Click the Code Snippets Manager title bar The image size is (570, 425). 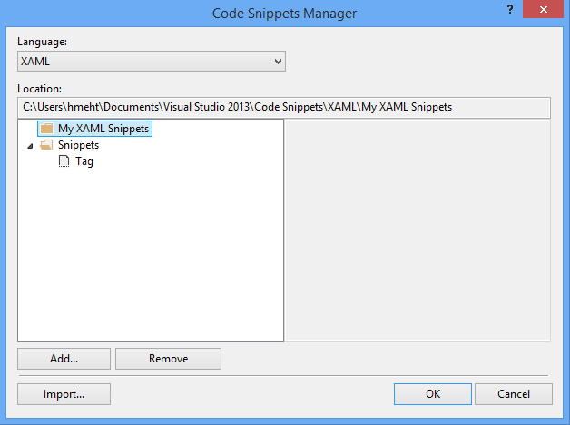tap(284, 14)
